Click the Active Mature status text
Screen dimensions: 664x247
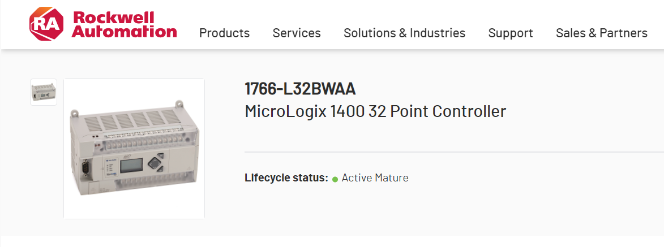pos(375,178)
